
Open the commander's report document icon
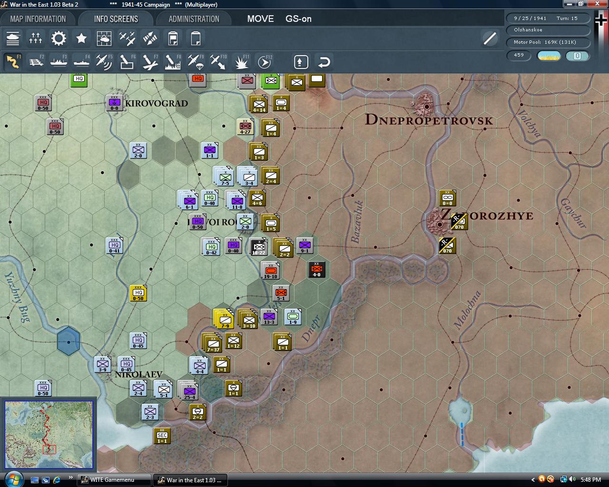(x=173, y=38)
